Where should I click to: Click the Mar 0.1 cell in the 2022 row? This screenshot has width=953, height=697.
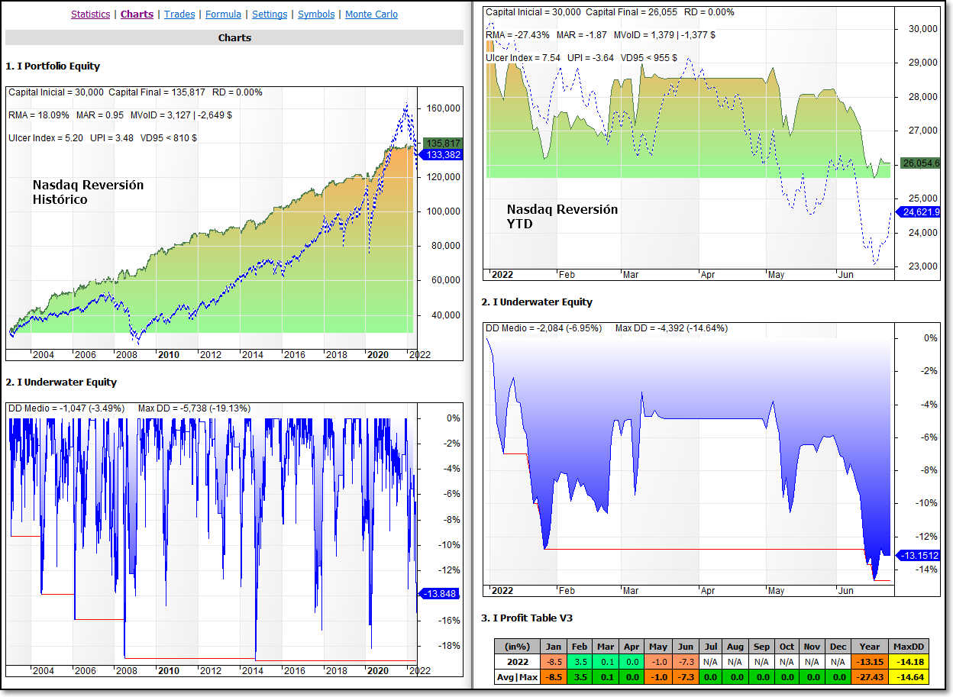pyautogui.click(x=606, y=662)
